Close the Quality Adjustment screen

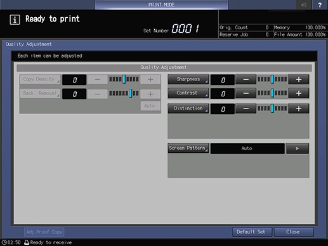(294, 232)
